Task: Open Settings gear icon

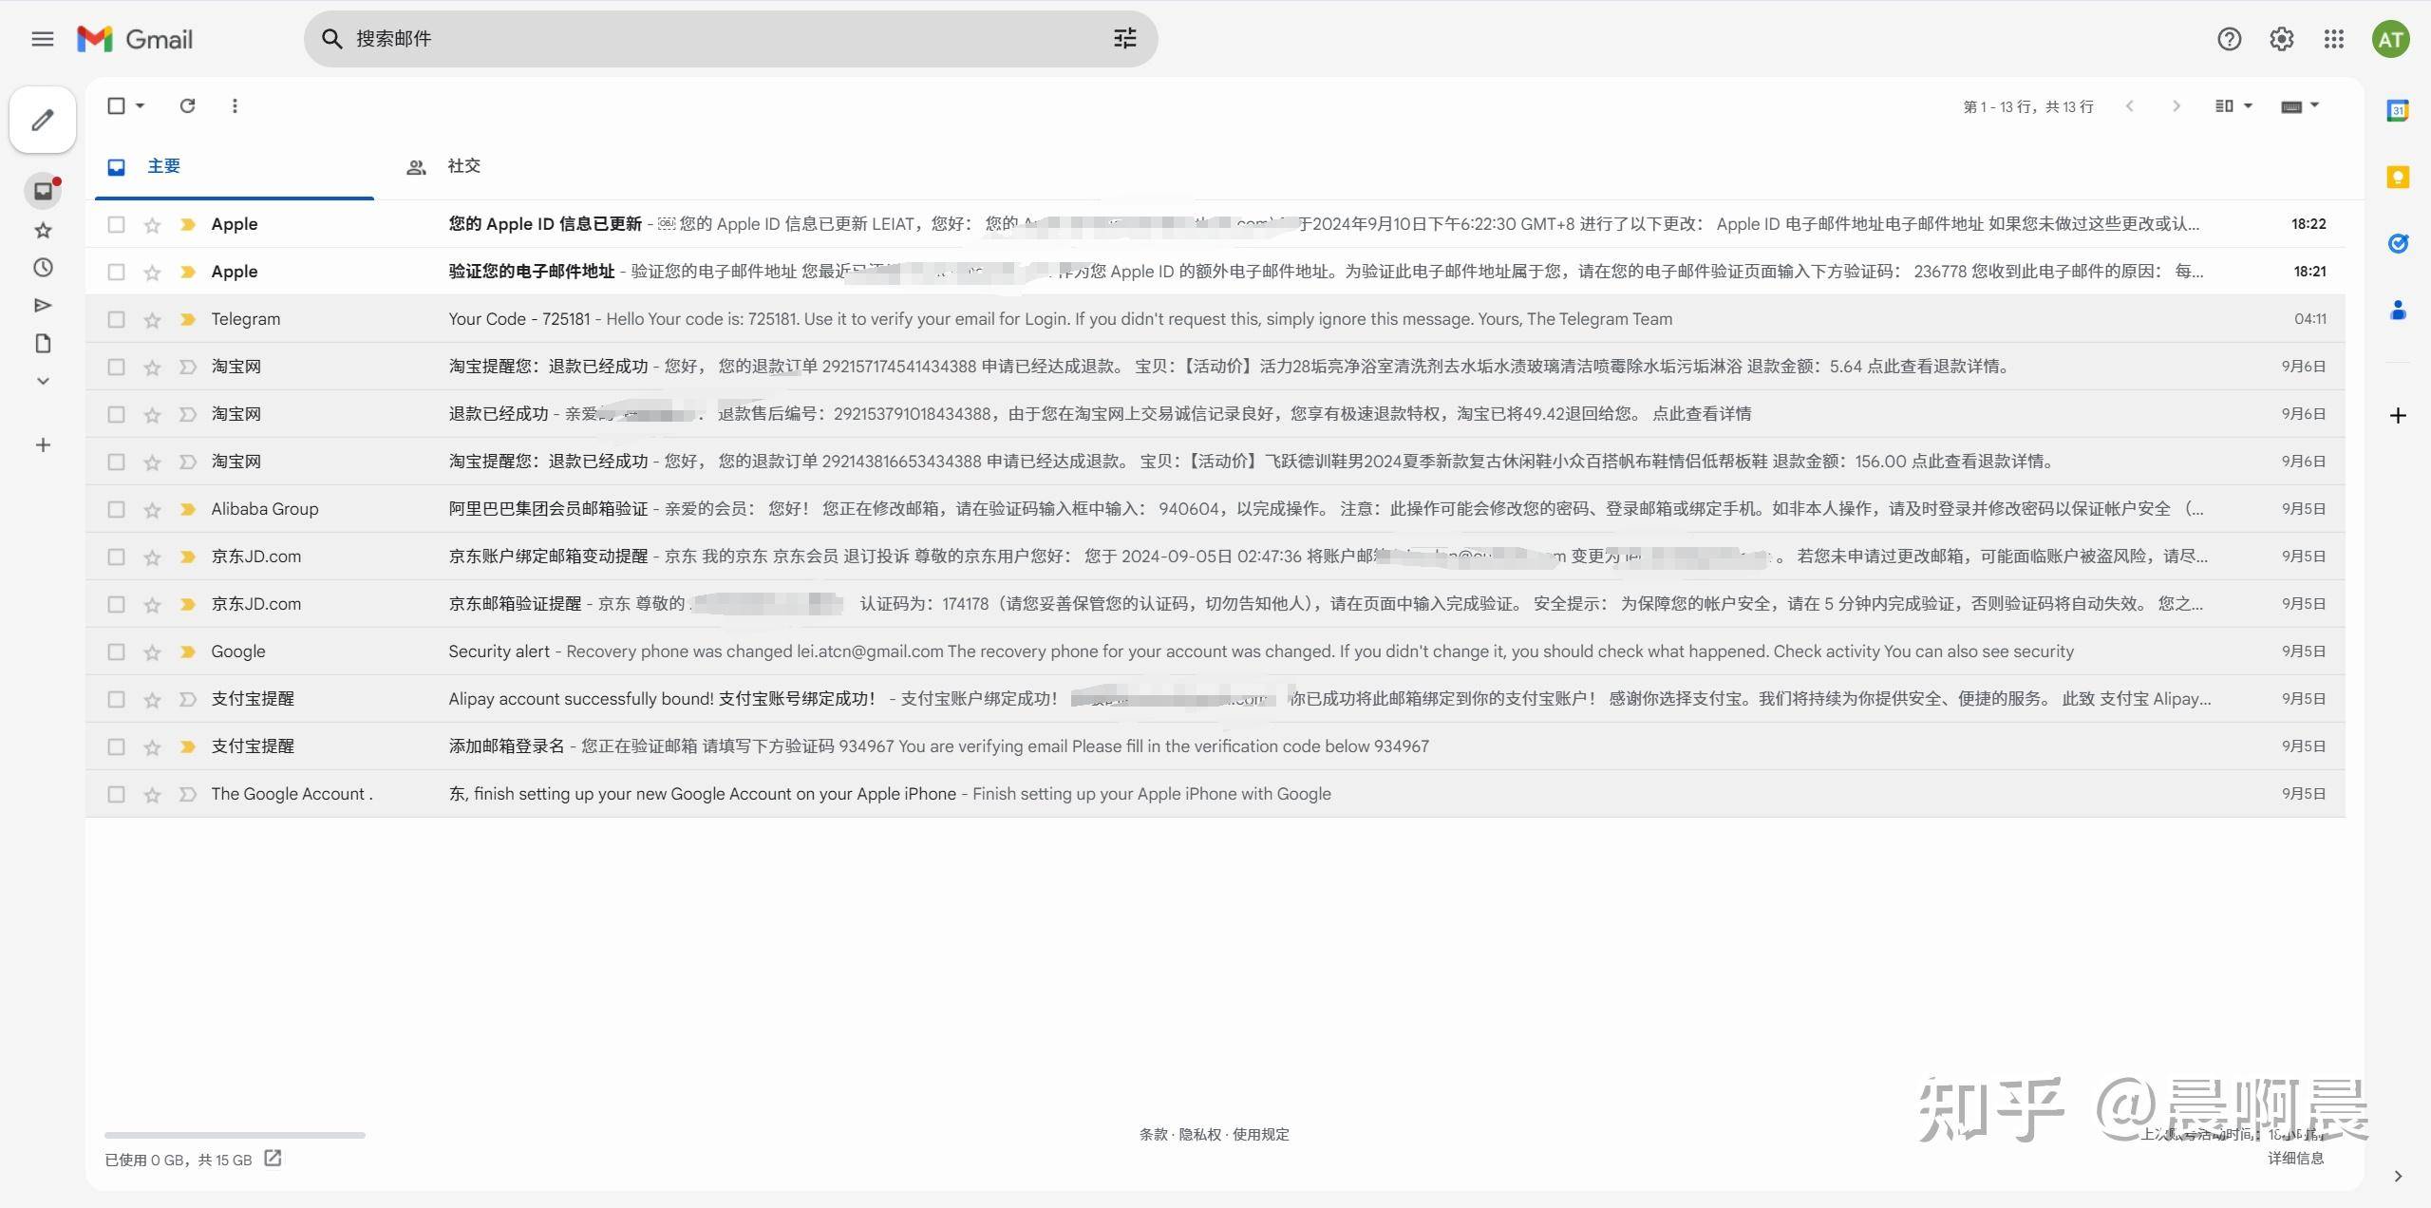Action: pos(2282,39)
